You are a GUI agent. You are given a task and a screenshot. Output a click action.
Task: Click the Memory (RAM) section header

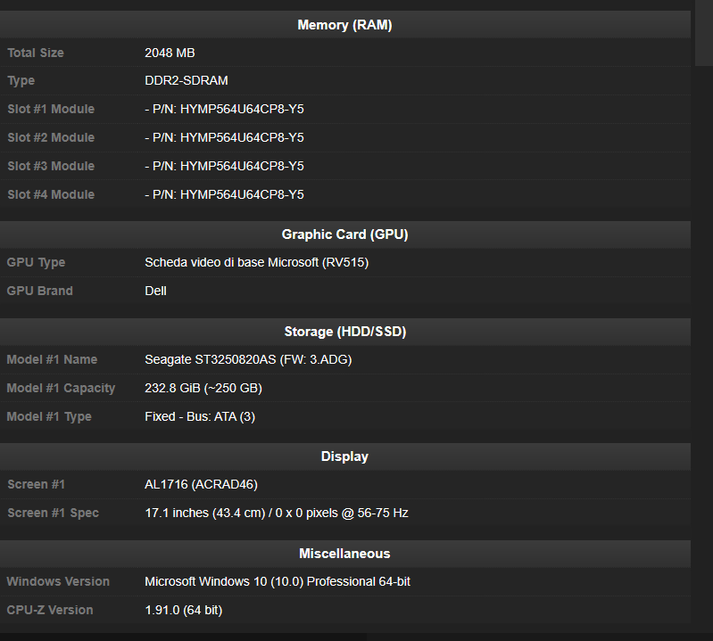tap(344, 25)
